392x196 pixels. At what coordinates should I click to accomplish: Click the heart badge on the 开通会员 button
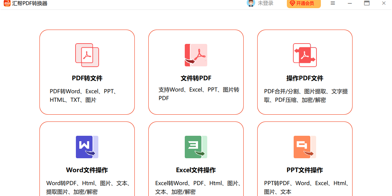pos(293,3)
